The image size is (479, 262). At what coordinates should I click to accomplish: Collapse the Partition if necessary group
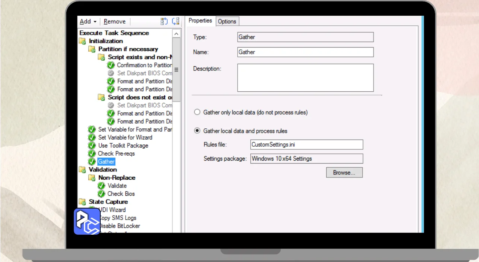[92, 49]
